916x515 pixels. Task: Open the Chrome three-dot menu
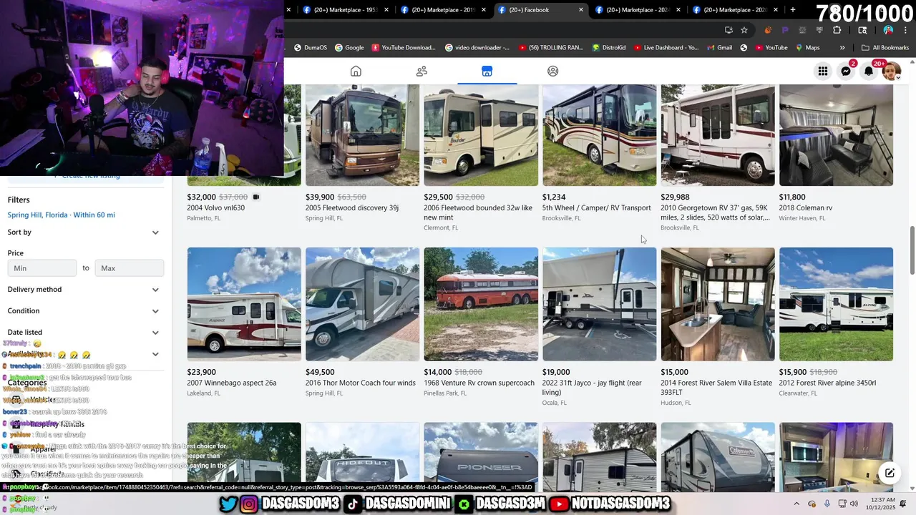[x=905, y=30]
